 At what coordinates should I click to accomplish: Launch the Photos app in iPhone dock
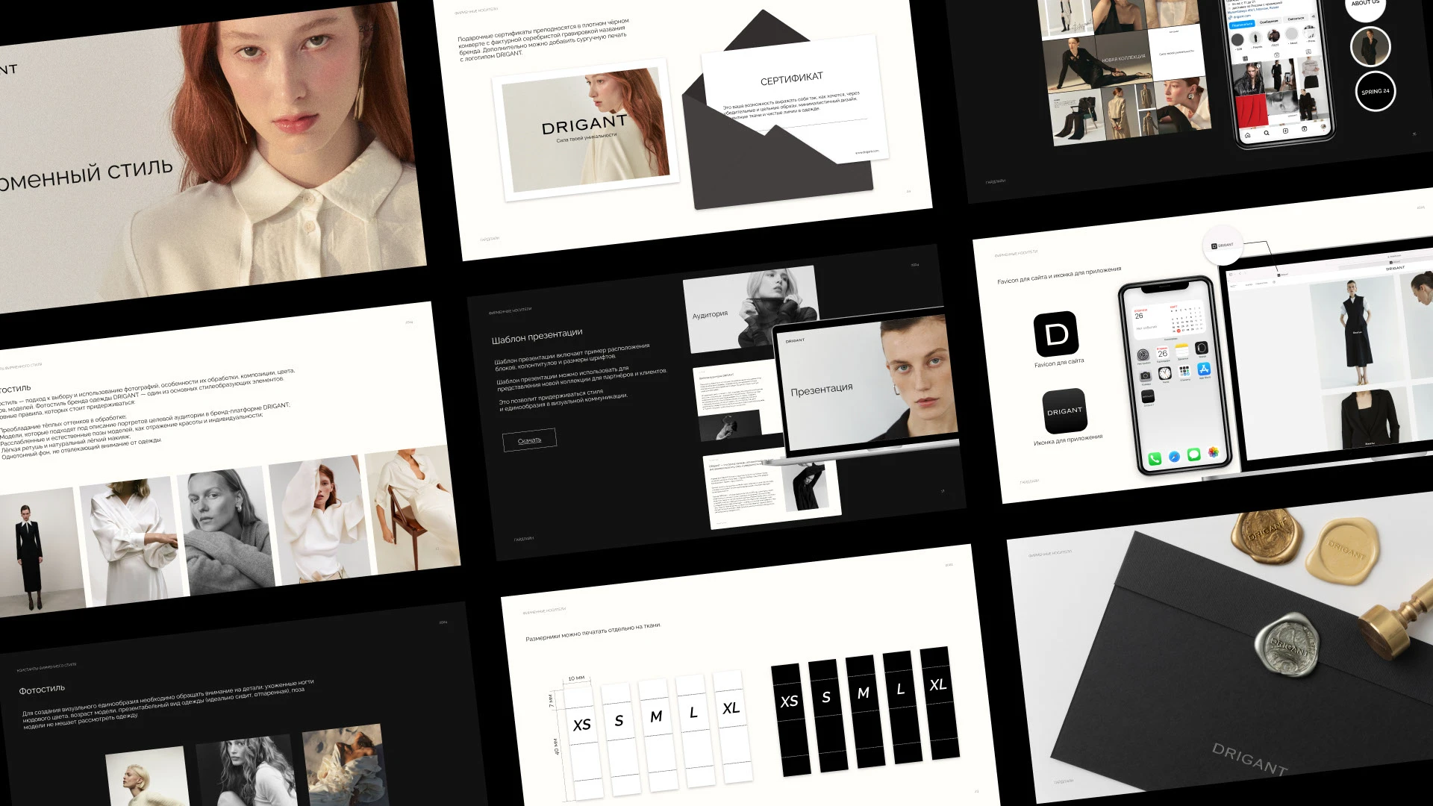coord(1214,452)
